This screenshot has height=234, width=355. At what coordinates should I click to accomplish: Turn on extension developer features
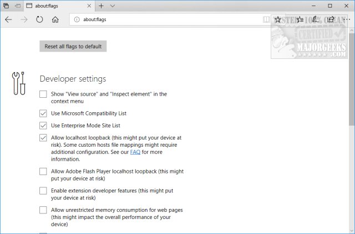(43, 191)
